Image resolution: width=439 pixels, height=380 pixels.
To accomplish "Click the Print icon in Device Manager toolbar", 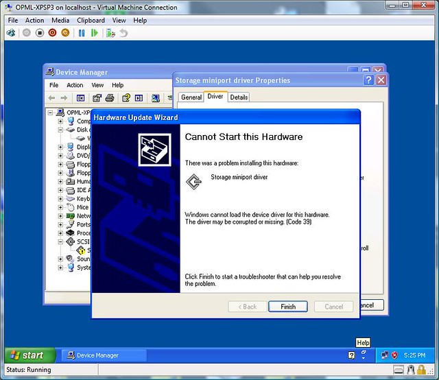I will (109, 98).
